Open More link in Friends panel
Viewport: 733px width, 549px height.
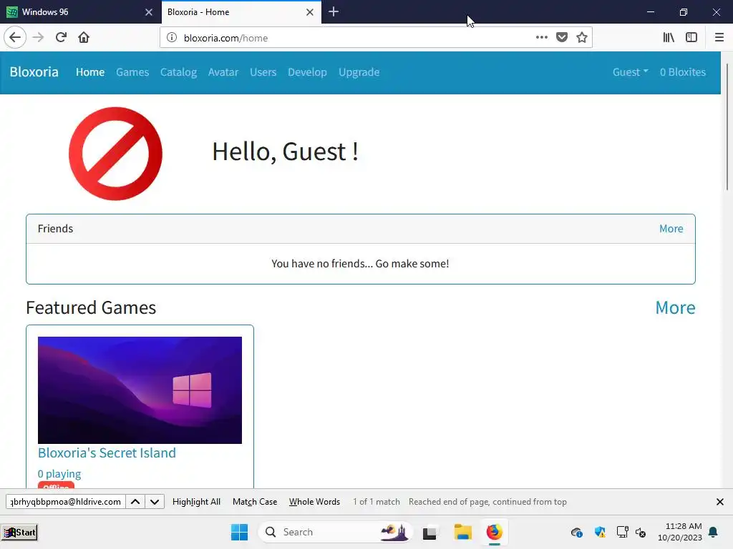pos(671,228)
